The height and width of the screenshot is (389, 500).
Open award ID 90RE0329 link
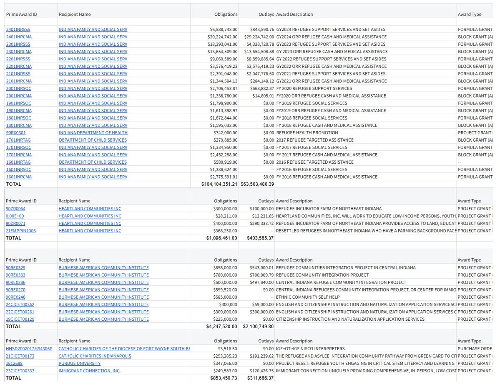15,268
